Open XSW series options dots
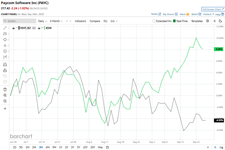Viewport: 225px width, 150px height. [42, 28]
